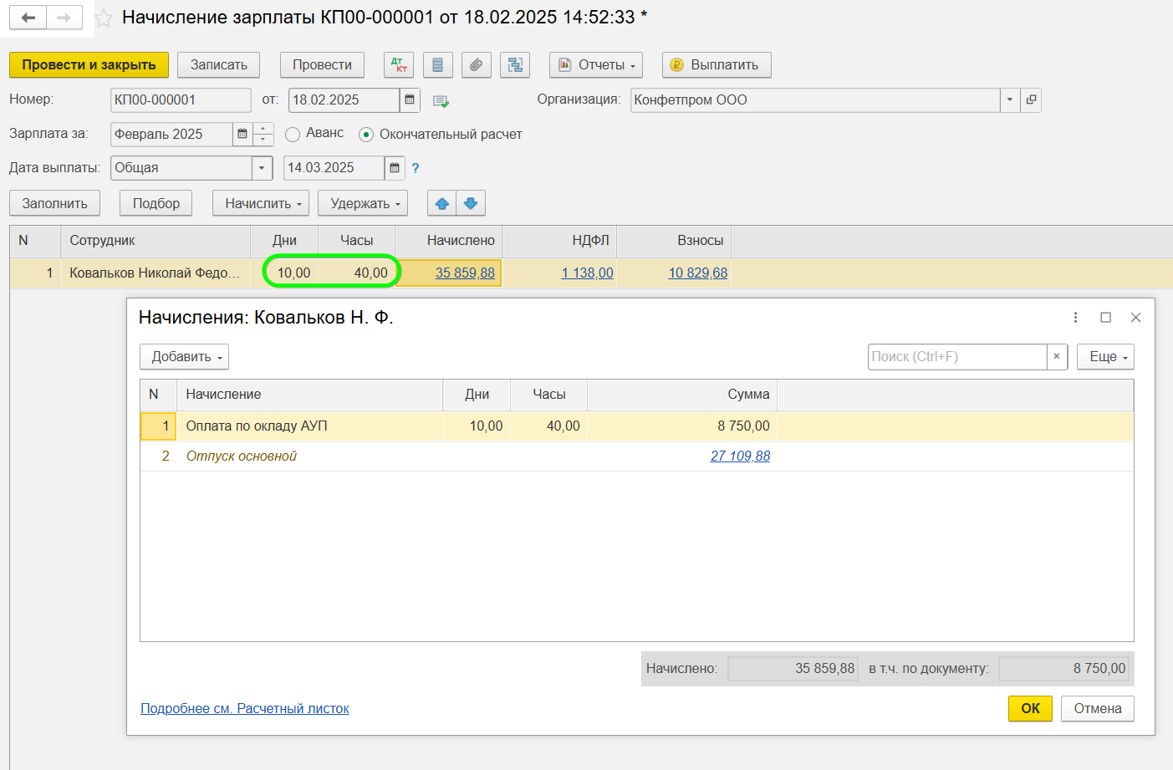
Task: Open Взносы amount link 10 829,68
Action: [698, 273]
